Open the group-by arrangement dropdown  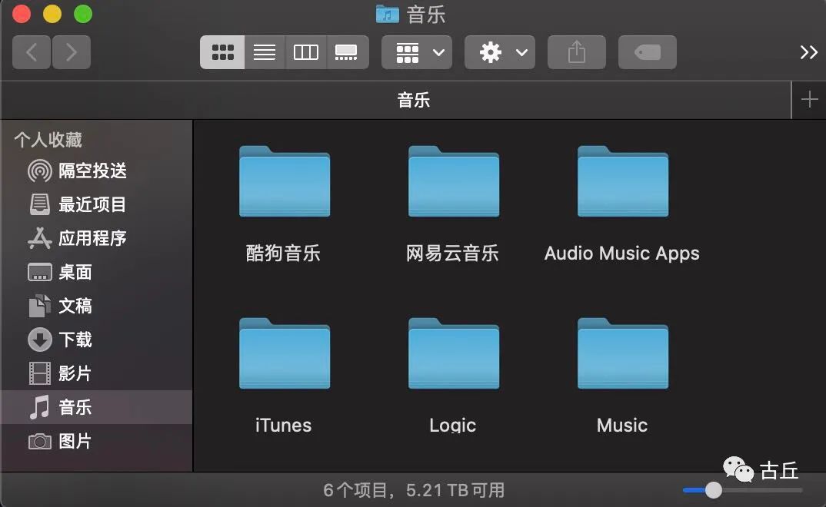(417, 52)
